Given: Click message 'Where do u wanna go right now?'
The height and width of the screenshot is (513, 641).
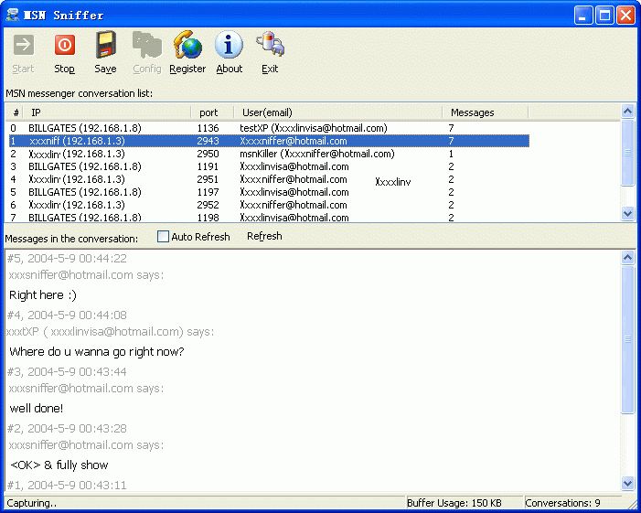Looking at the screenshot, I should 97,351.
